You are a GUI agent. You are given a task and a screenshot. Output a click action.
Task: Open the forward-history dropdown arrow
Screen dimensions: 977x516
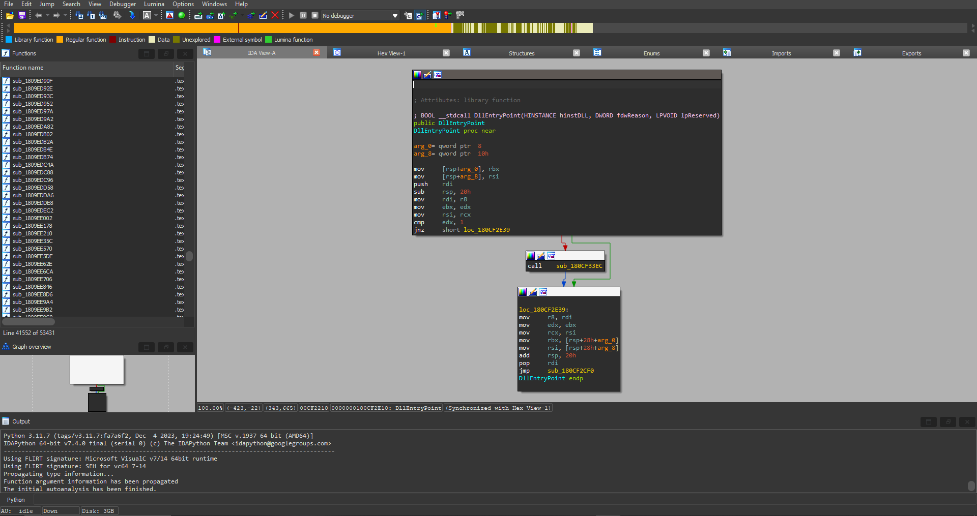(65, 16)
